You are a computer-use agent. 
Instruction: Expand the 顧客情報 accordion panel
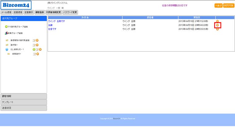23,96
